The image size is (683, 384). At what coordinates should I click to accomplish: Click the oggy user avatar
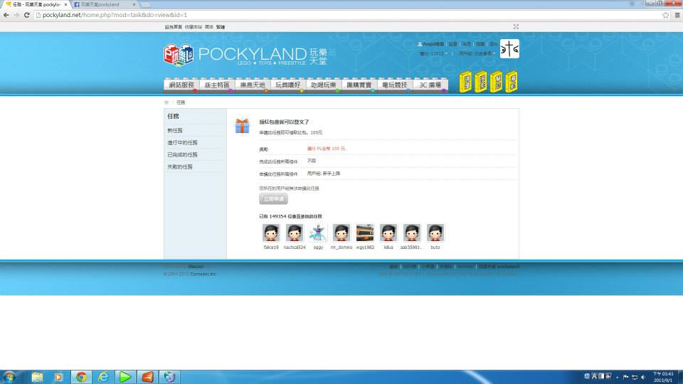click(x=318, y=233)
